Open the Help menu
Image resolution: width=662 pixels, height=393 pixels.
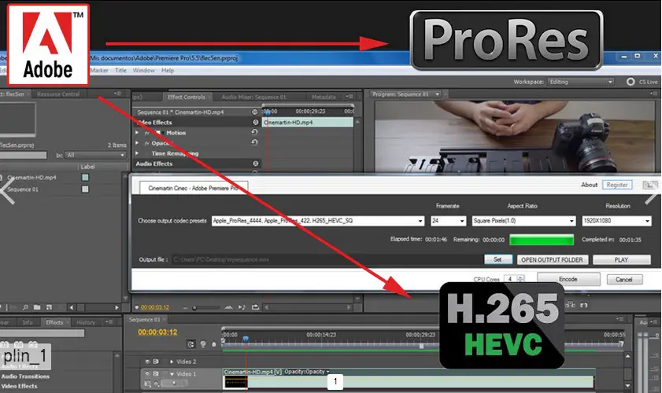[x=168, y=71]
